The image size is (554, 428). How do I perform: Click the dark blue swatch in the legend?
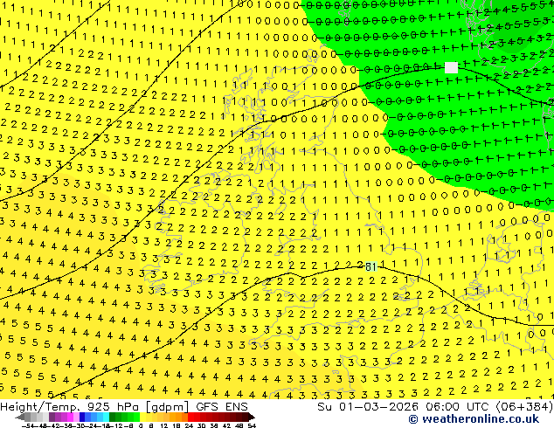pyautogui.click(x=82, y=417)
